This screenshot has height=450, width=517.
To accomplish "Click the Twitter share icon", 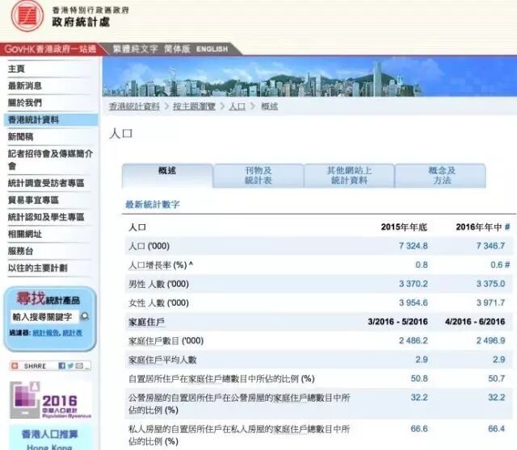I will pyautogui.click(x=70, y=365).
